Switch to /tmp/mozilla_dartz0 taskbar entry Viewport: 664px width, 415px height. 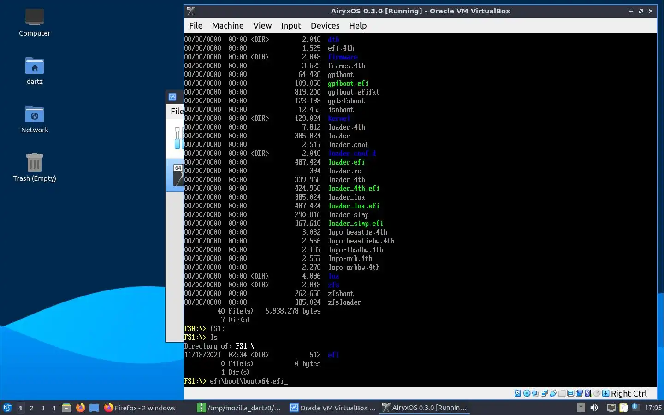pos(240,408)
